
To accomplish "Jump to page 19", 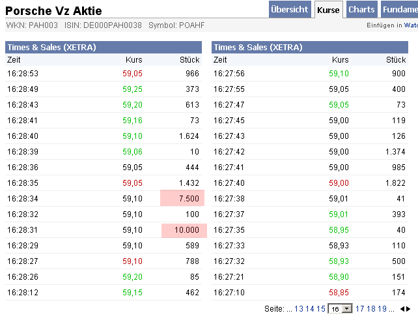I will click(x=382, y=309).
